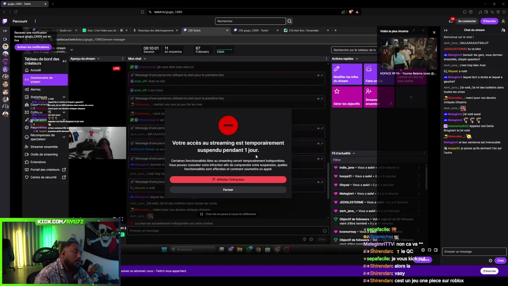Click the Brave shields icon in the address bar
Viewport: 508px width, 286px height.
click(350, 12)
